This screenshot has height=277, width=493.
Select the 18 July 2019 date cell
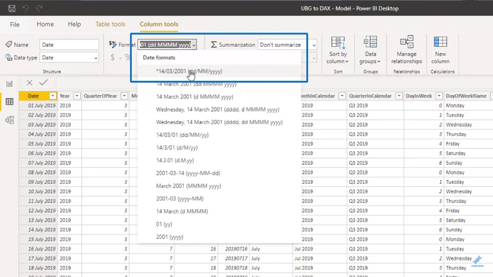(38, 268)
